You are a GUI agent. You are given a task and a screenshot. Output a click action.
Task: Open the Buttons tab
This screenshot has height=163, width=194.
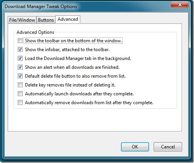tap(46, 20)
